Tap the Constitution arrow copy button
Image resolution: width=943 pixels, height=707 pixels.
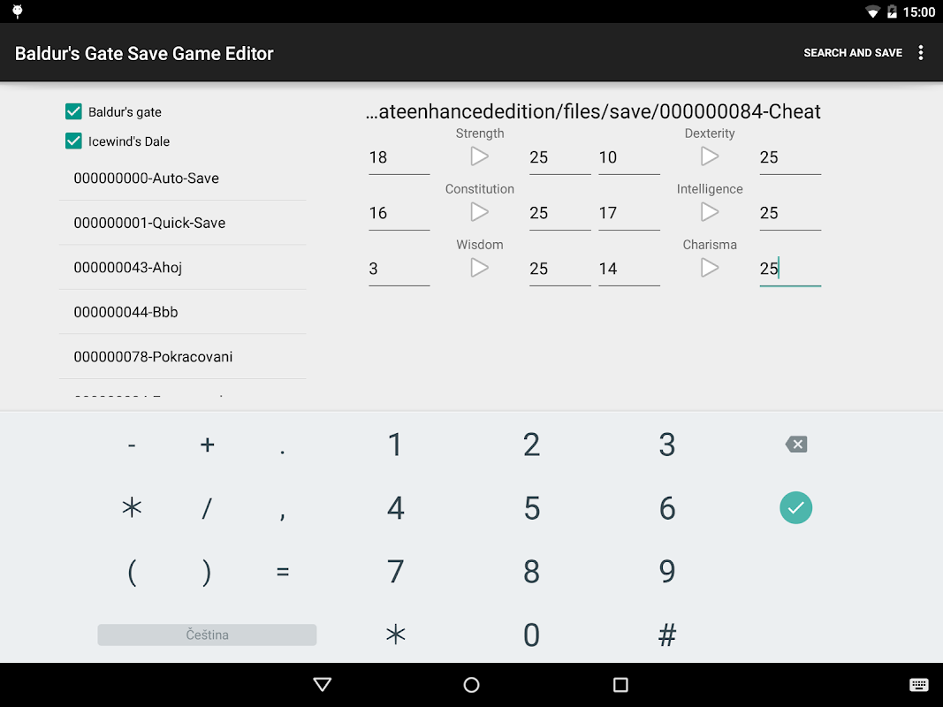(x=479, y=211)
